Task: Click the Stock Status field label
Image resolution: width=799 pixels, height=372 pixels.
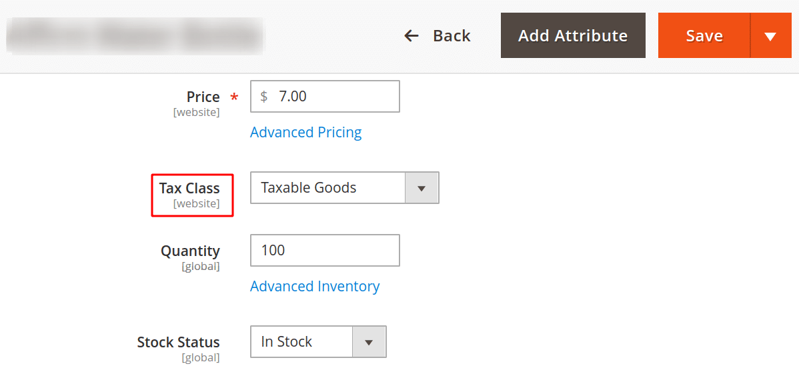Action: 178,343
